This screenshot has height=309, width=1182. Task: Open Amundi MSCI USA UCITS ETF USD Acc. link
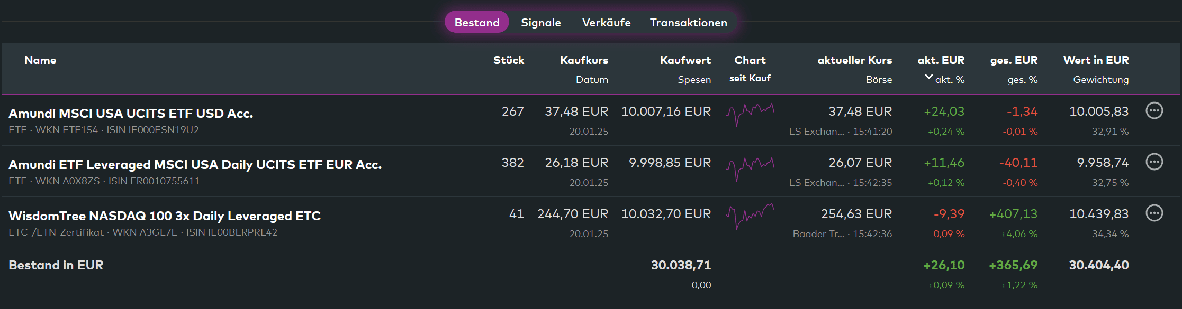point(131,114)
